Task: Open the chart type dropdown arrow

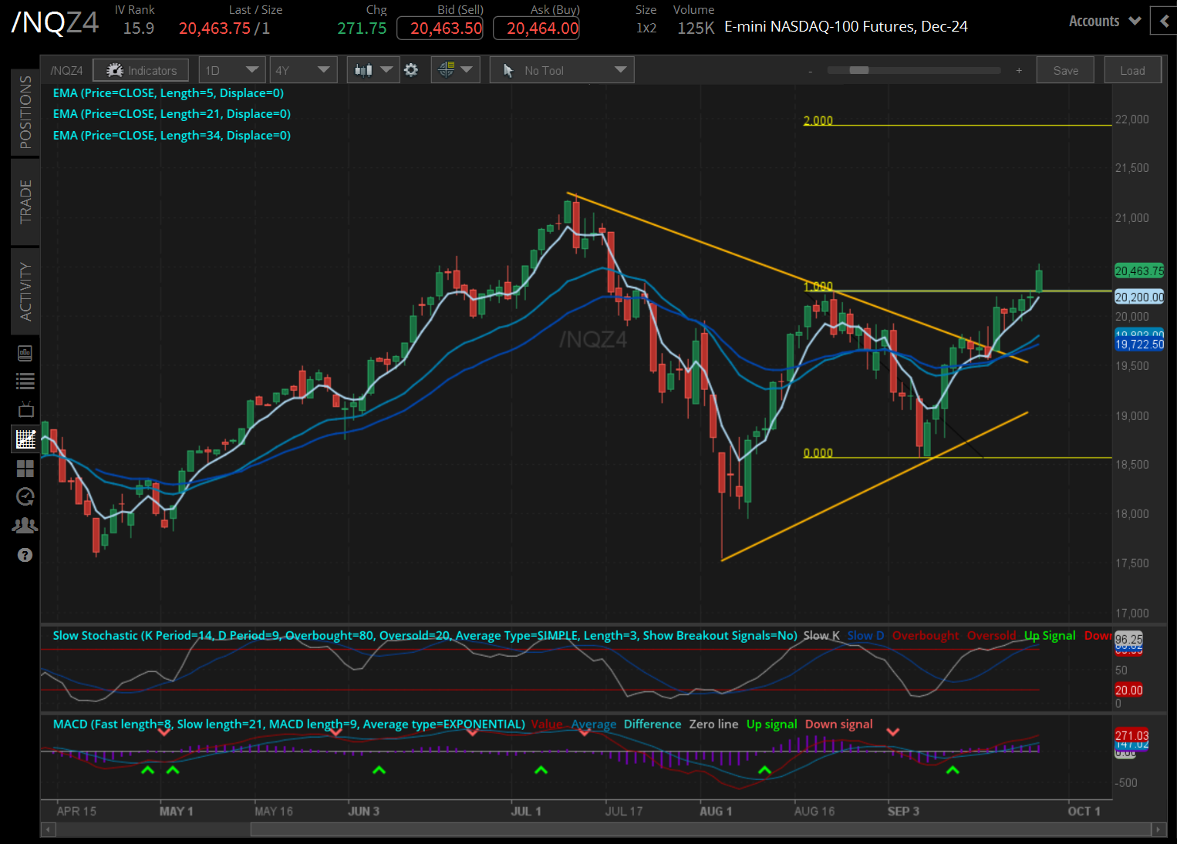Action: (x=386, y=70)
